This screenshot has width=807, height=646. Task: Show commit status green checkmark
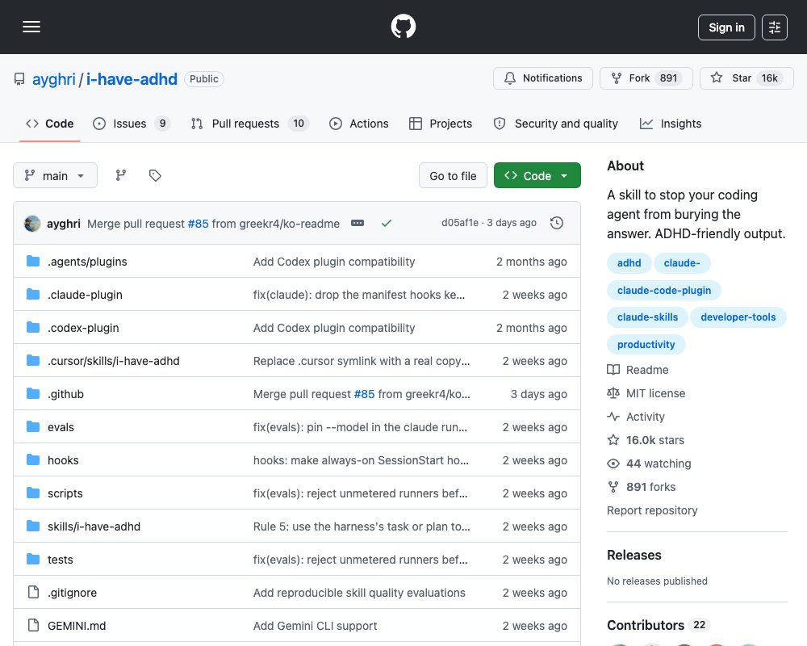coord(387,223)
